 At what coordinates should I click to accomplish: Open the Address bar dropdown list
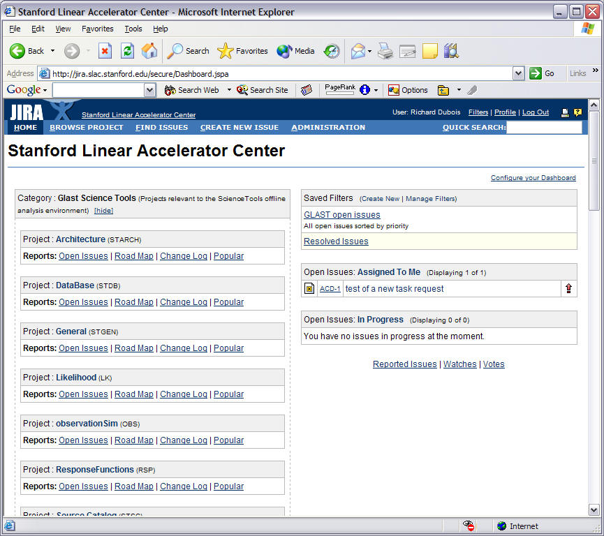tap(519, 73)
